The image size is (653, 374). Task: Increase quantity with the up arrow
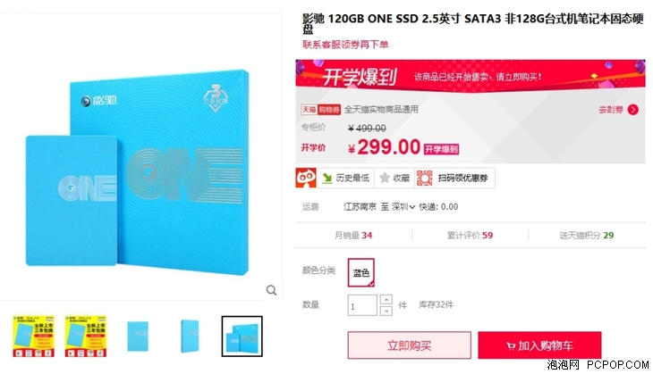386,300
